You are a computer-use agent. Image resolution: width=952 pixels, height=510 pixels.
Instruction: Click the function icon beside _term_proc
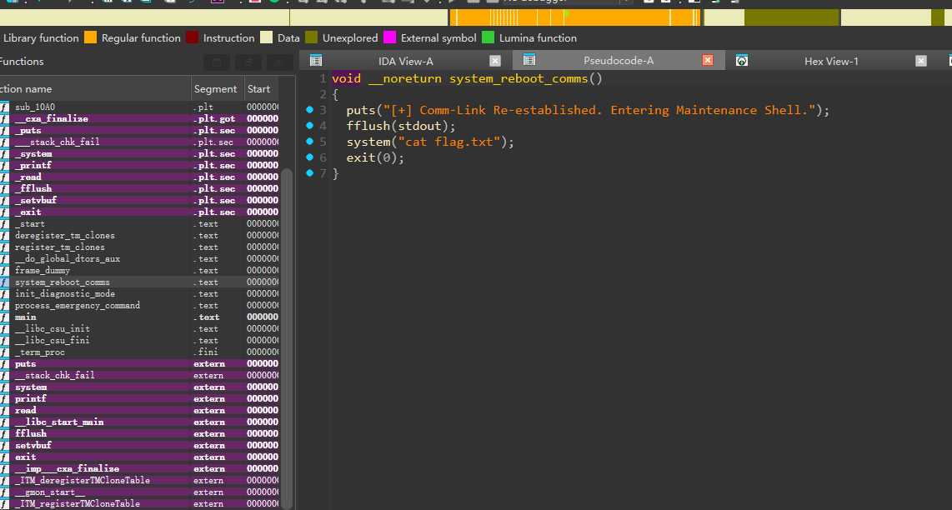pos(4,352)
